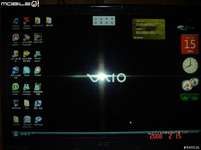The image size is (201, 150).
Task: Open the MOVIES folder
Action: pos(16,121)
